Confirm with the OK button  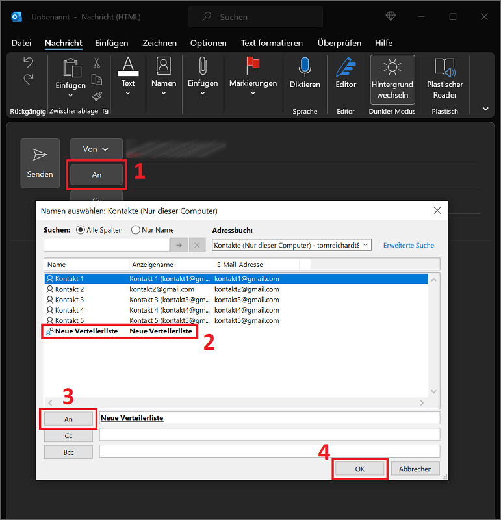[360, 469]
